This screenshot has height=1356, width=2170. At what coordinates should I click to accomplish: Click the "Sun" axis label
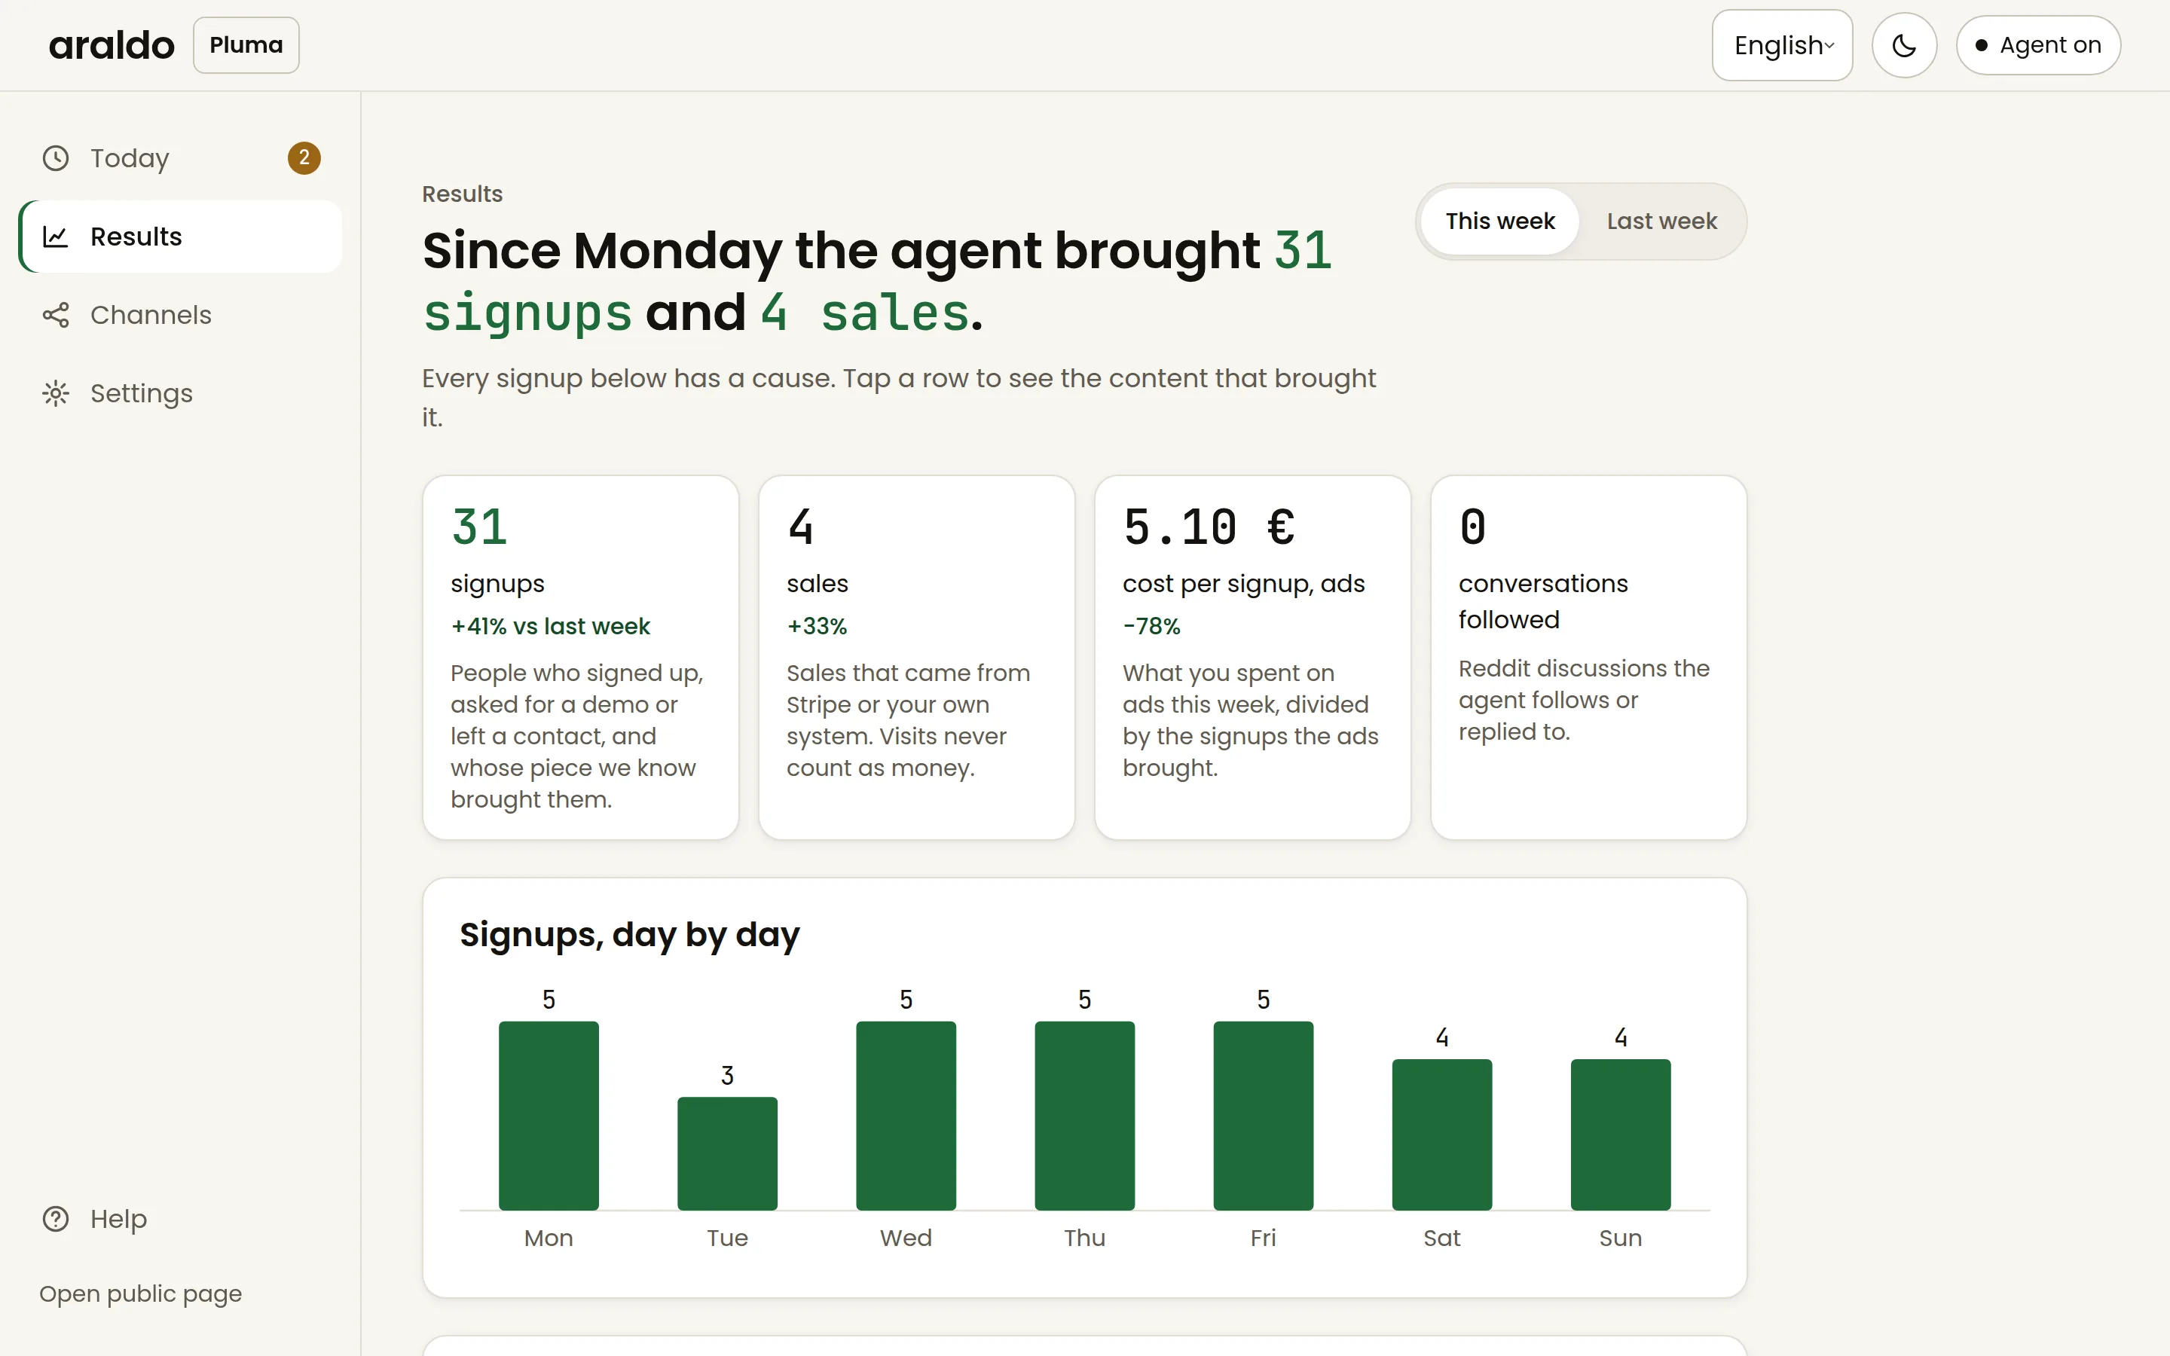1620,1238
